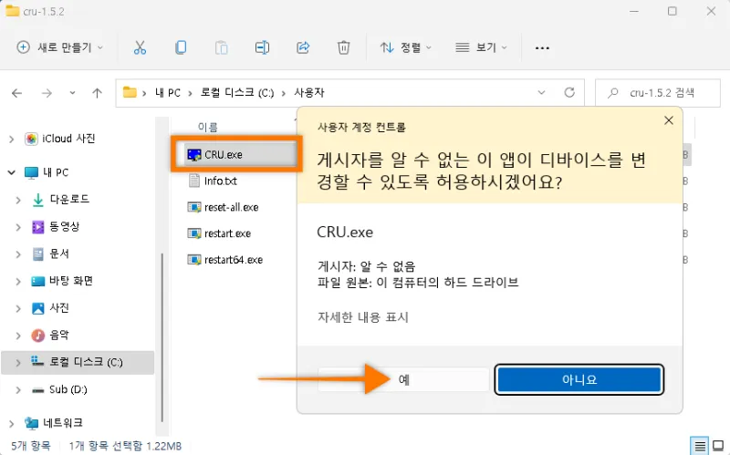Open the 새로 만들기 new item menu

point(59,47)
